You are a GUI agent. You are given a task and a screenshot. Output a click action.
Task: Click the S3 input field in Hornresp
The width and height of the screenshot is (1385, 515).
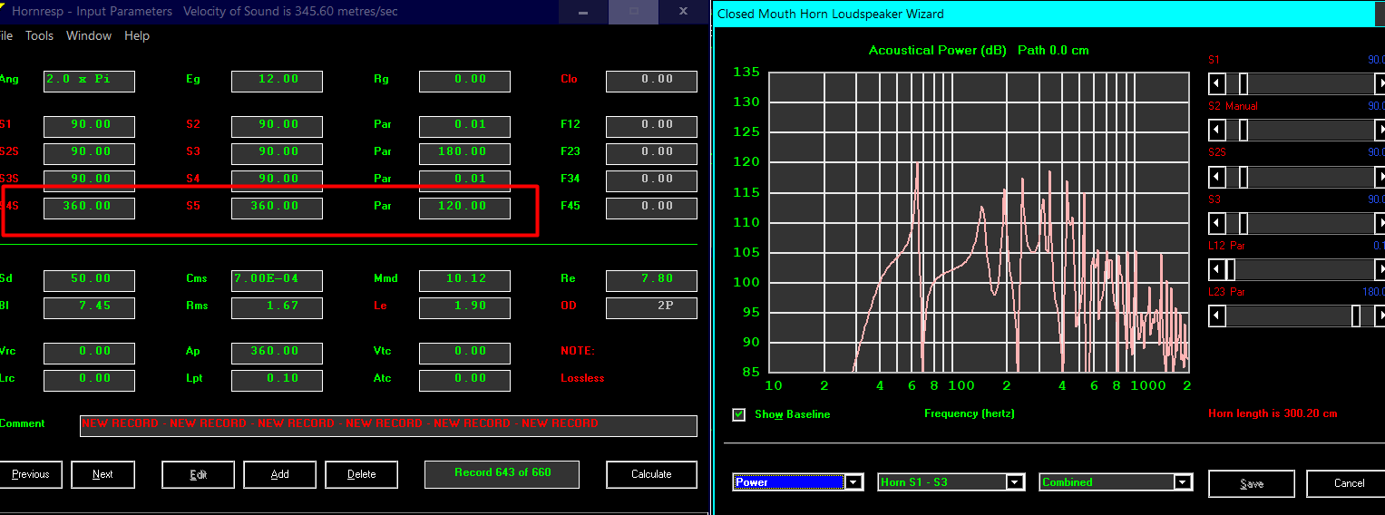pyautogui.click(x=277, y=153)
